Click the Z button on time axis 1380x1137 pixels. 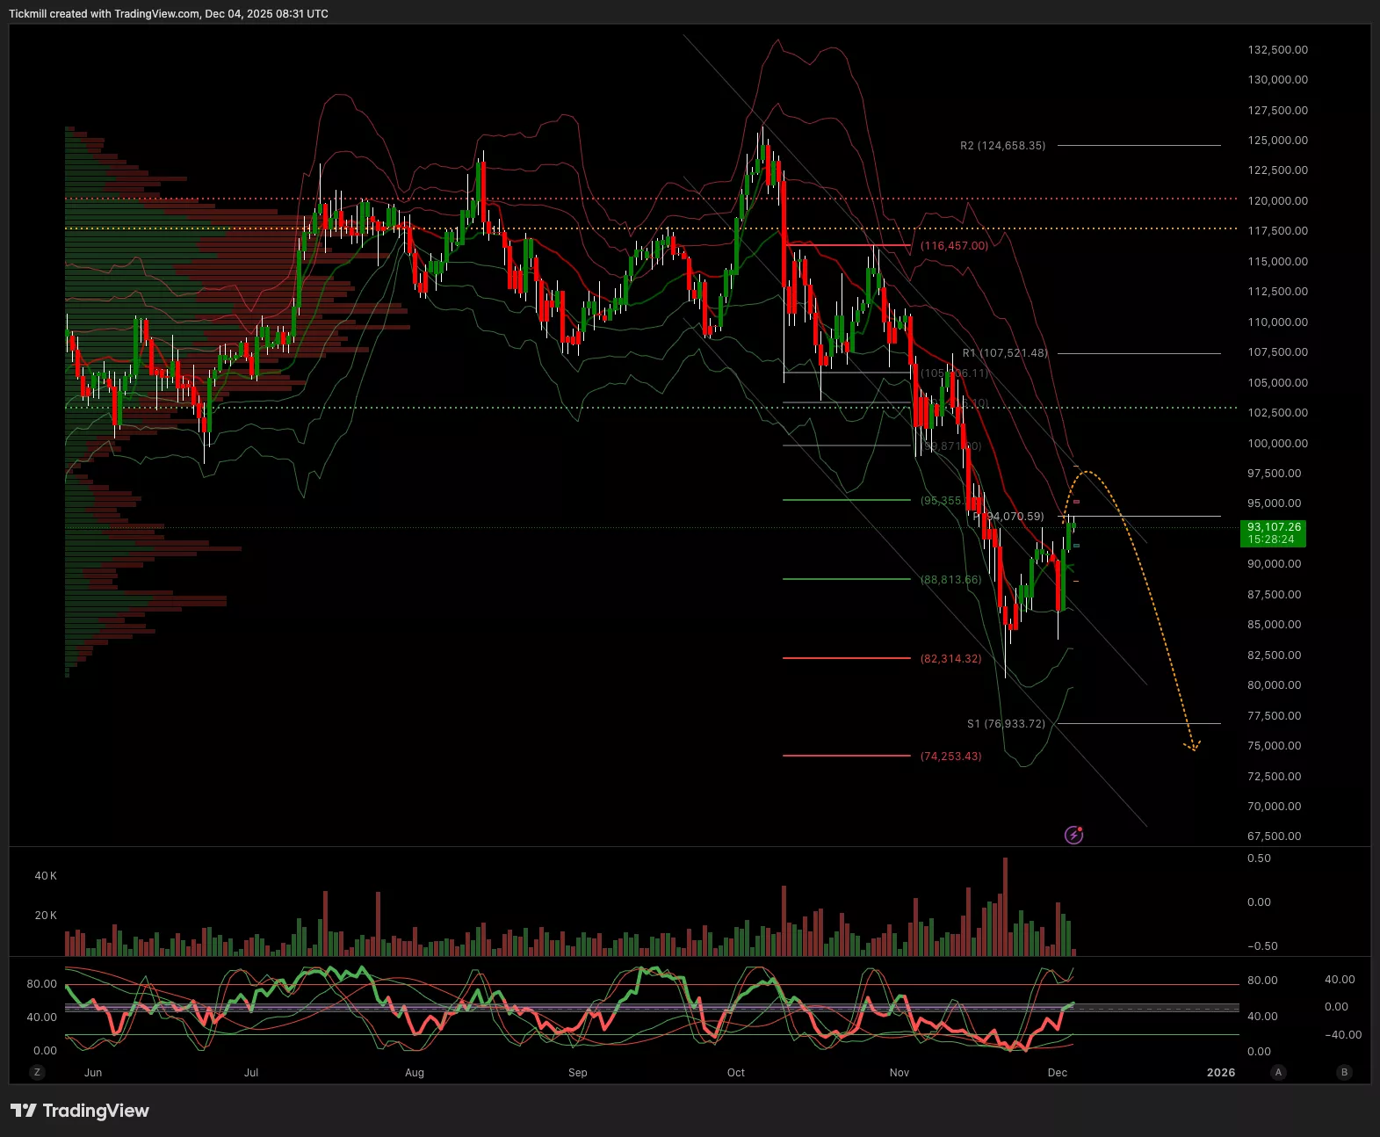(x=37, y=1072)
